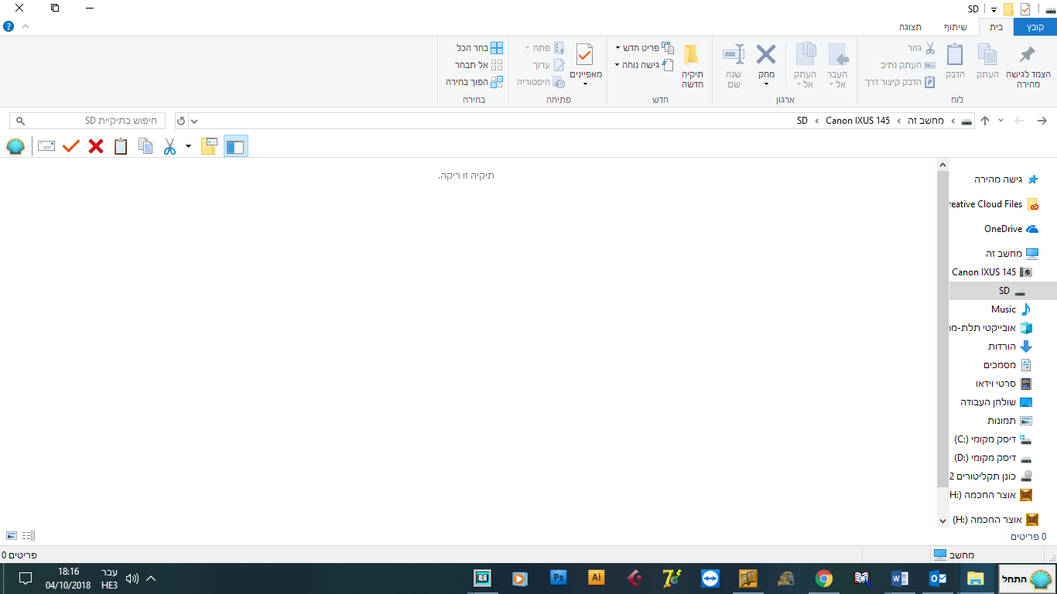Click the ribbon Copy (העתק) button

point(987,62)
